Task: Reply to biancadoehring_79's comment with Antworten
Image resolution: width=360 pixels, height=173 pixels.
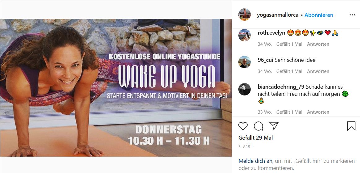Action: (x=318, y=112)
